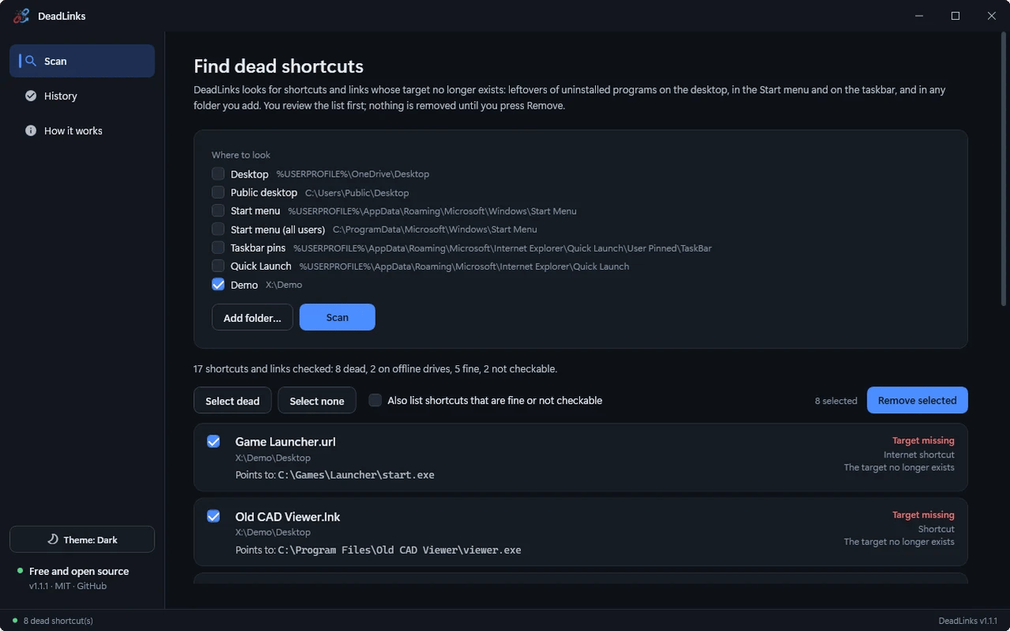Maximize the DeadLinks window
This screenshot has width=1010, height=631.
point(955,16)
